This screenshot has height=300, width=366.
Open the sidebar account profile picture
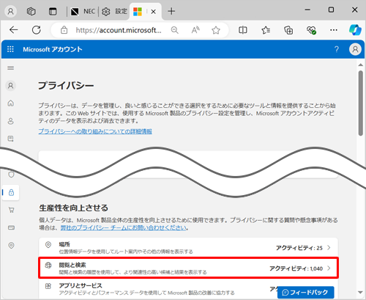10,86
